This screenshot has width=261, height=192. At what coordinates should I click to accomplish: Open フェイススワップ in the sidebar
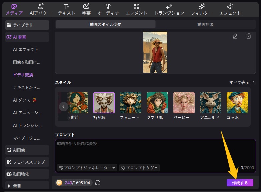coord(27,162)
